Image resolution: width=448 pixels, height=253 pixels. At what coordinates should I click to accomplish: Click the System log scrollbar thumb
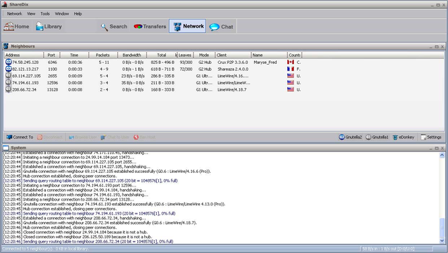pyautogui.click(x=442, y=227)
